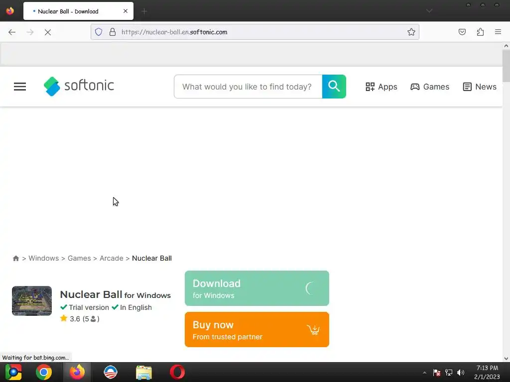Open the Save to Pocket button
The image size is (510, 382).
(462, 32)
